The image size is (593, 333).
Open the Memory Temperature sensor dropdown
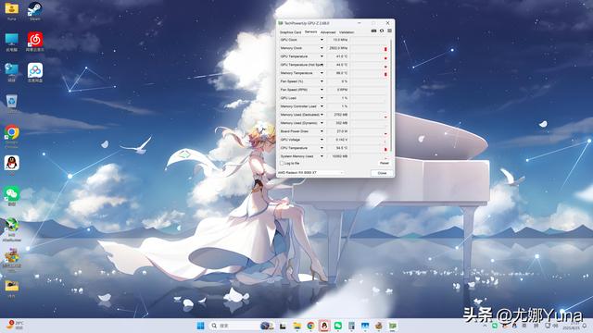point(322,73)
